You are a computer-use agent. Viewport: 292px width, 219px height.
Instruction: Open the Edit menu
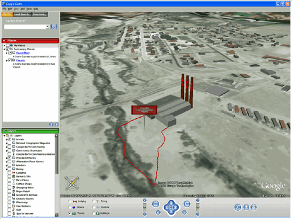10,9
